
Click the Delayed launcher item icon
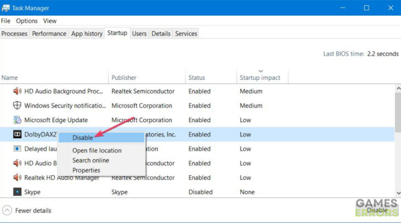17,149
